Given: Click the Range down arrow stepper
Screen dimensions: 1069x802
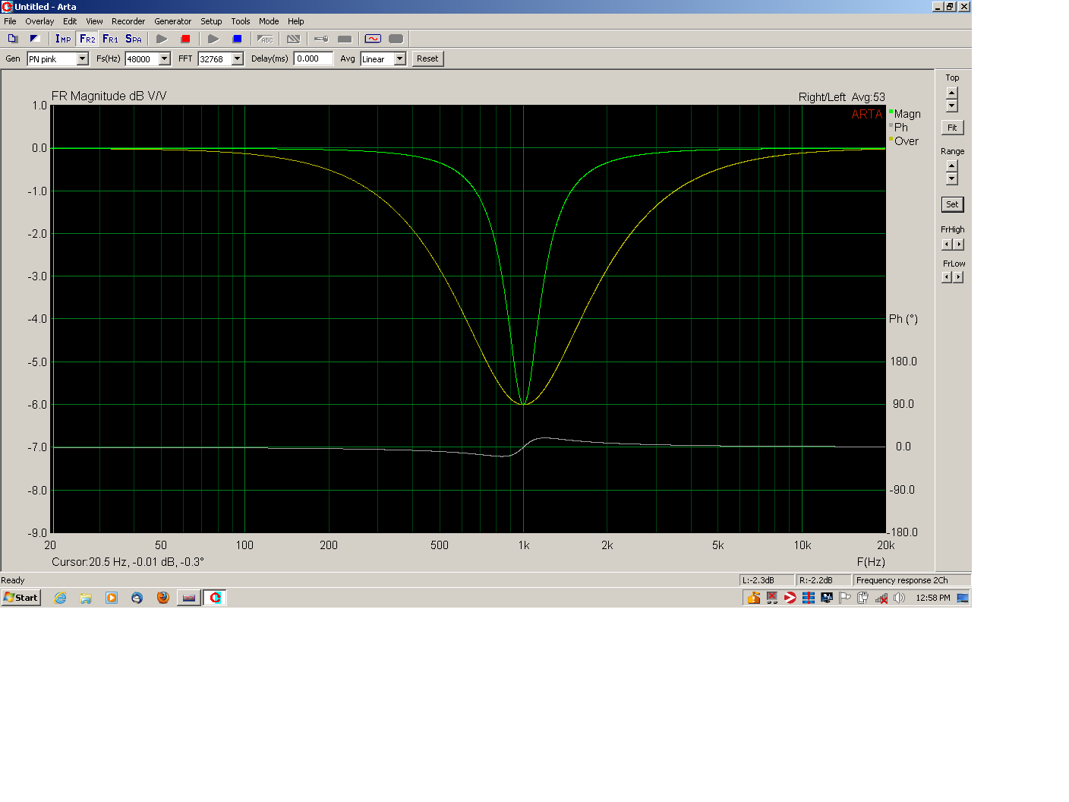Looking at the screenshot, I should point(952,178).
